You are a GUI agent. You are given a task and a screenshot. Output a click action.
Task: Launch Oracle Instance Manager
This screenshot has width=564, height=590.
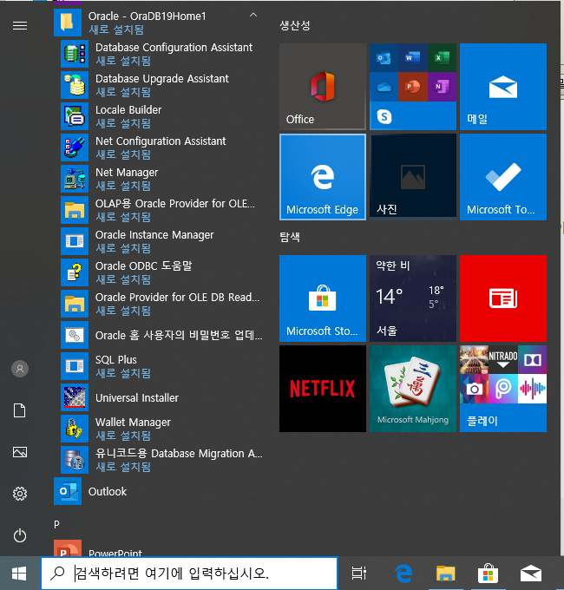coord(161,241)
